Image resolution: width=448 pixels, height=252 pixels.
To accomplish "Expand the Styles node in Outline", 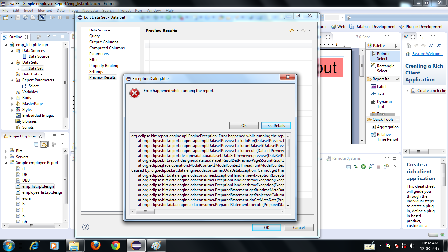I will tap(12, 110).
